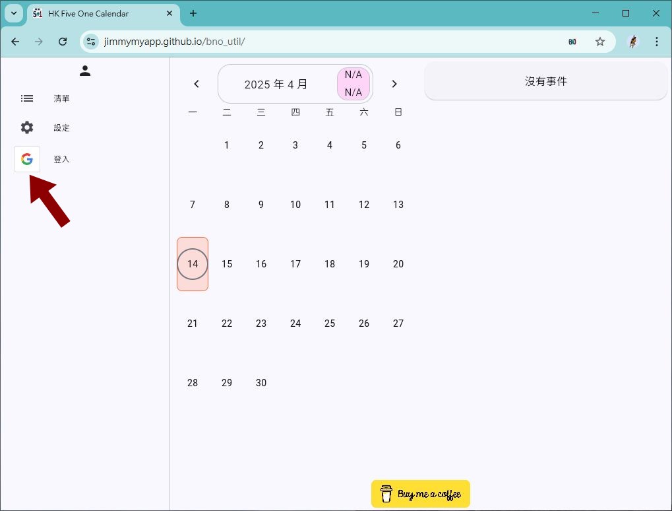672x511 pixels.
Task: Select April 17 on the calendar
Action: point(295,264)
